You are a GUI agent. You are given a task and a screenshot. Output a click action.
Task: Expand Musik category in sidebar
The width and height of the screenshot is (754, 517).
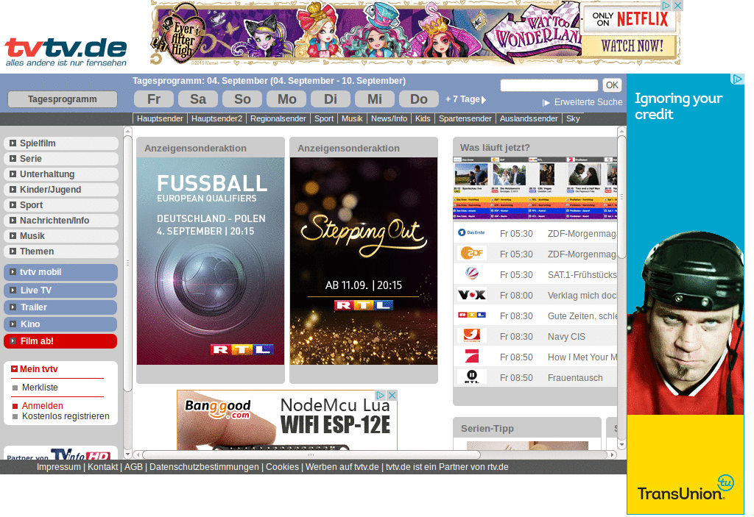click(x=13, y=236)
